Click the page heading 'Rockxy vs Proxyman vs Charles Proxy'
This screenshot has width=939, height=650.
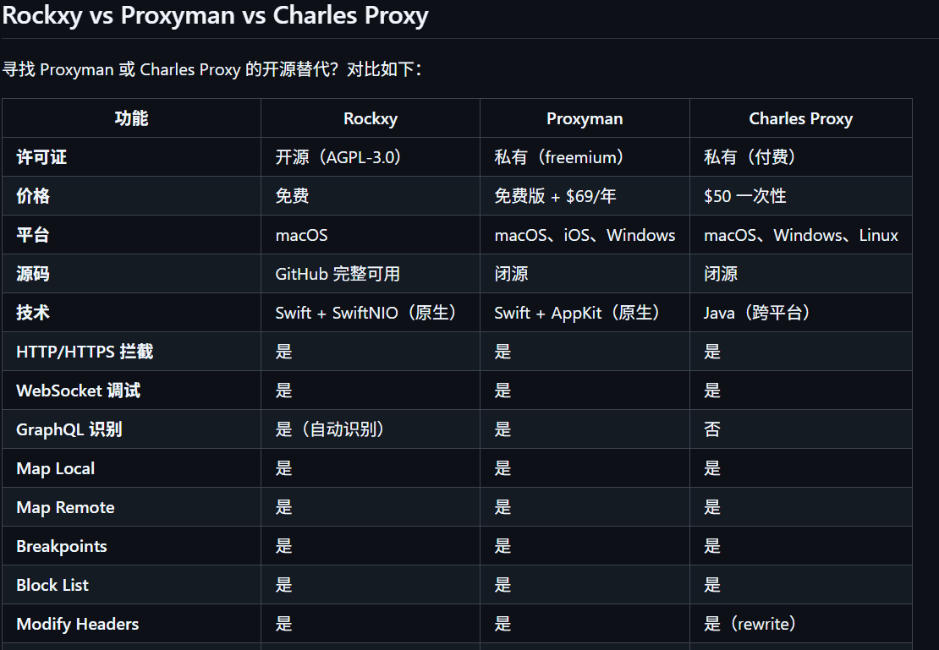[x=215, y=16]
